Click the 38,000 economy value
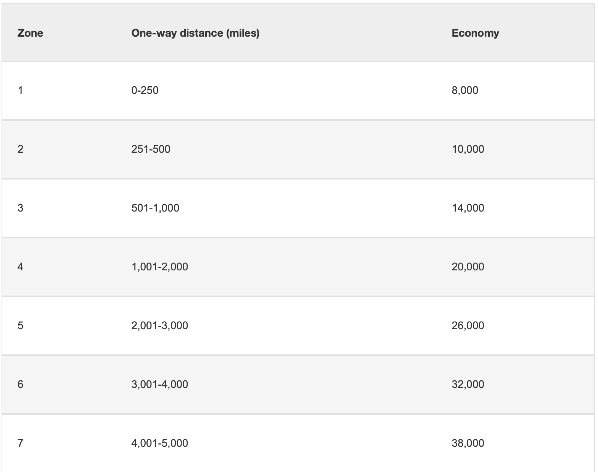 (468, 443)
